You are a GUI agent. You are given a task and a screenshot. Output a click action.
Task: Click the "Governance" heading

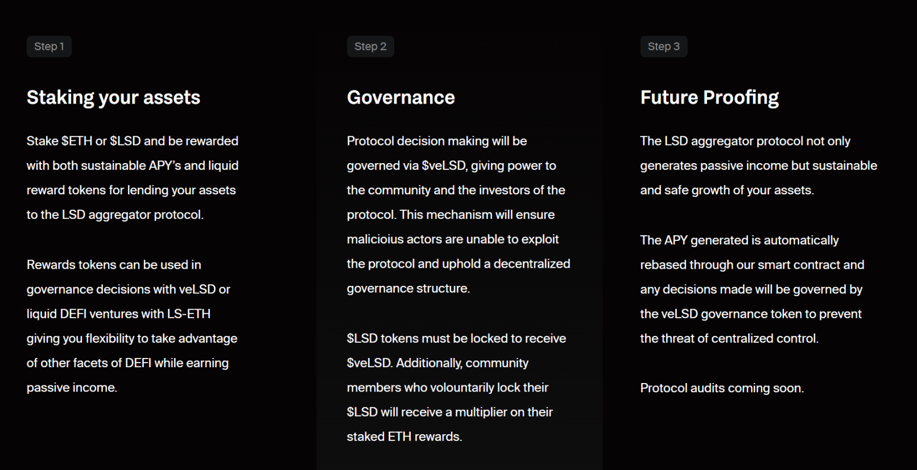tap(400, 97)
